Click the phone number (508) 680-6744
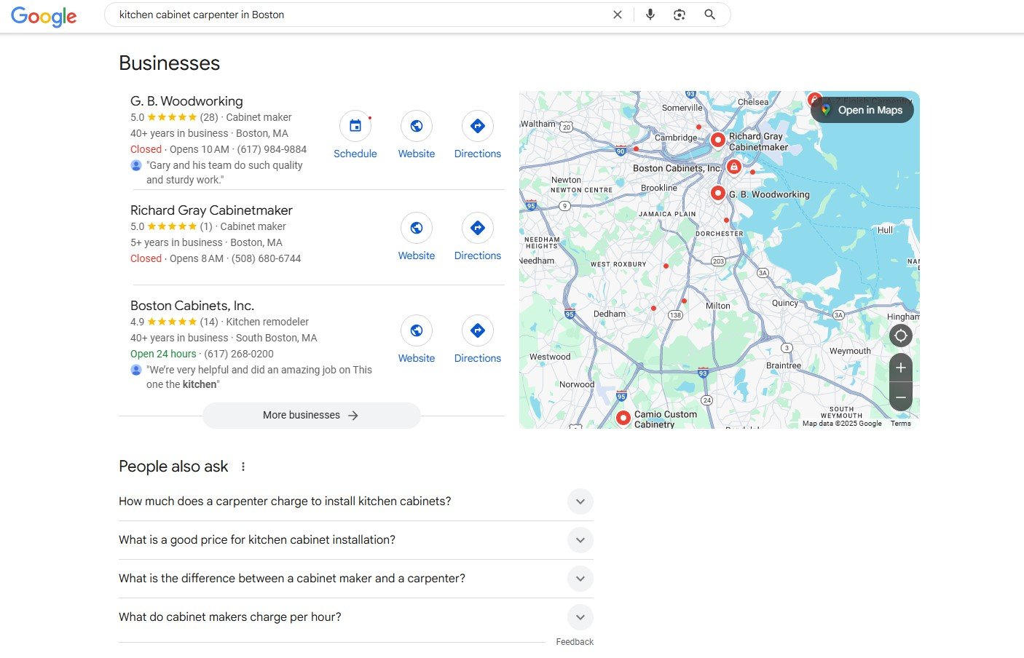The width and height of the screenshot is (1024, 658). click(266, 258)
